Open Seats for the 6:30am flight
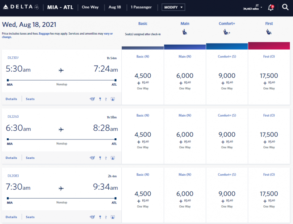 coord(30,158)
